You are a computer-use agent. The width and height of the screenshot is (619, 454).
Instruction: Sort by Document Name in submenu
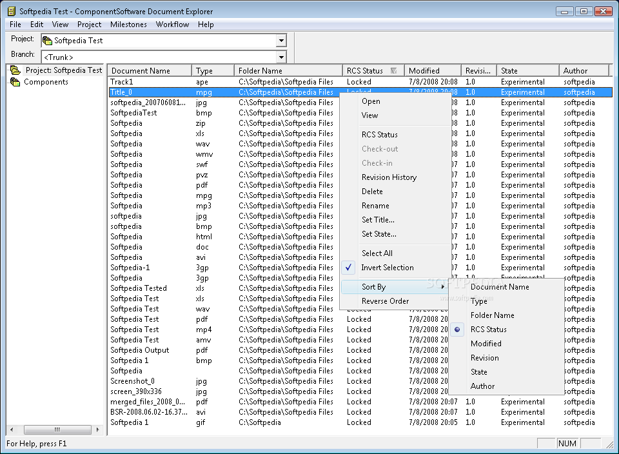(x=507, y=287)
